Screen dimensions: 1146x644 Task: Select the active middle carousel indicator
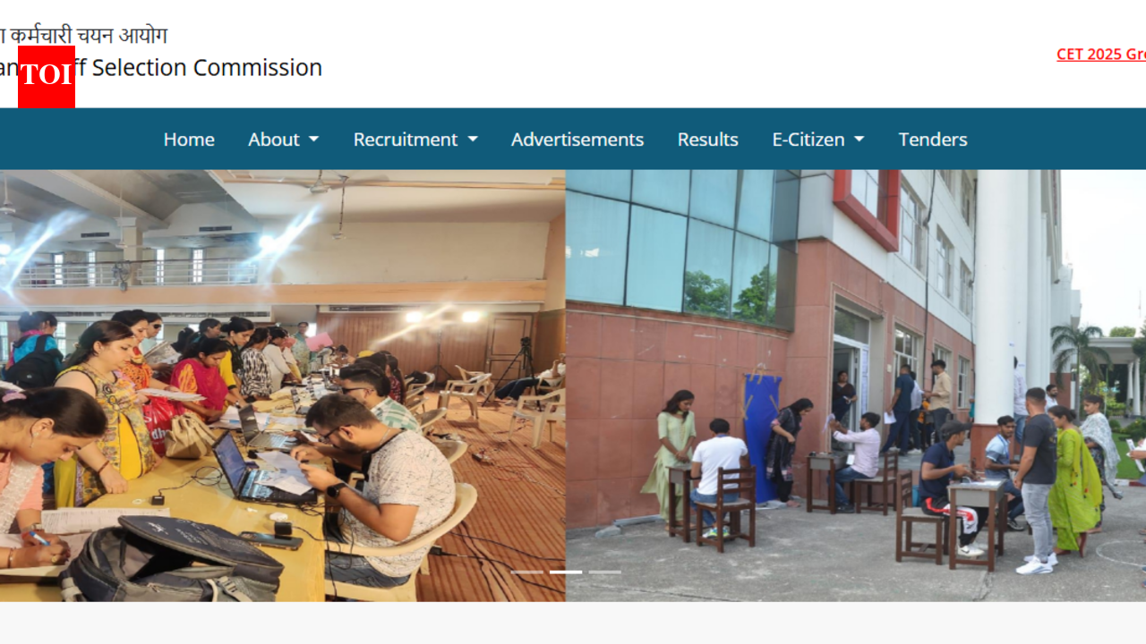coord(566,572)
